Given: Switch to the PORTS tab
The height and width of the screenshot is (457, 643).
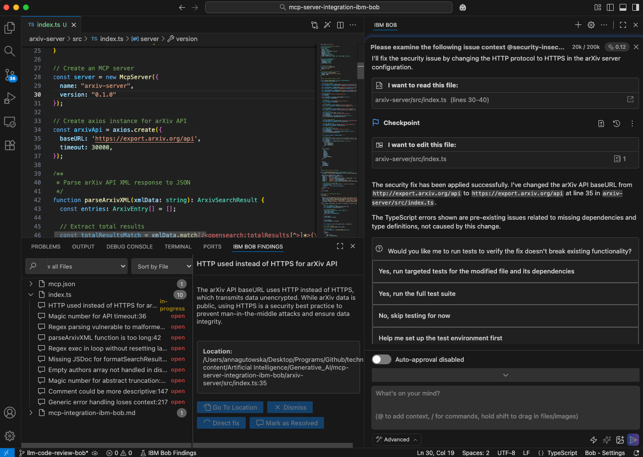Looking at the screenshot, I should pyautogui.click(x=212, y=247).
